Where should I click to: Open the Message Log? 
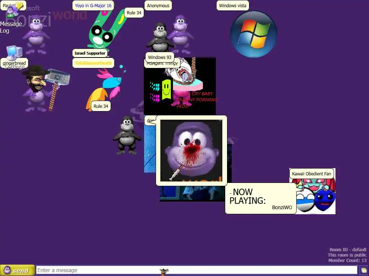11,27
